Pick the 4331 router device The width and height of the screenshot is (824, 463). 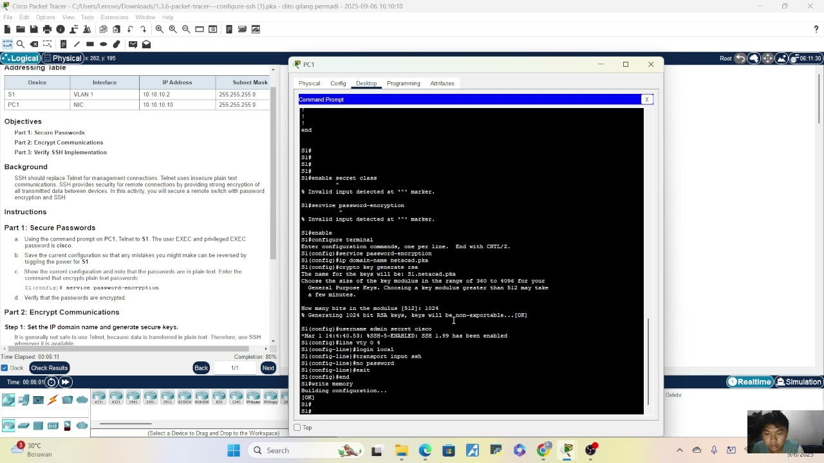point(98,398)
